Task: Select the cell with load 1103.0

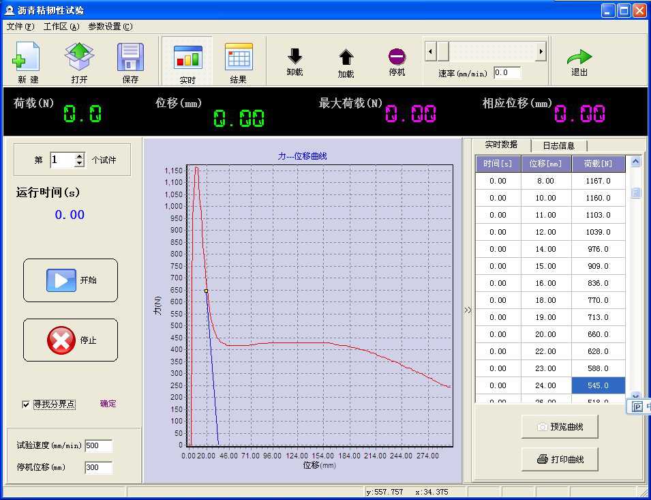Action: click(599, 215)
